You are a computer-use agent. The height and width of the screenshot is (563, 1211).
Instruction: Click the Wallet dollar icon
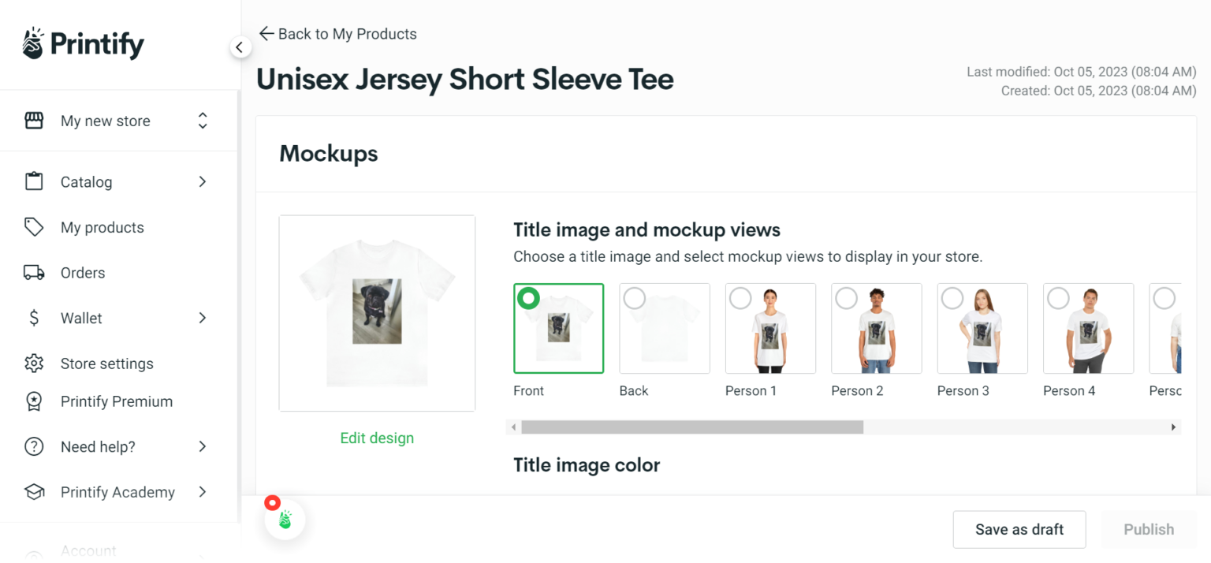tap(34, 318)
